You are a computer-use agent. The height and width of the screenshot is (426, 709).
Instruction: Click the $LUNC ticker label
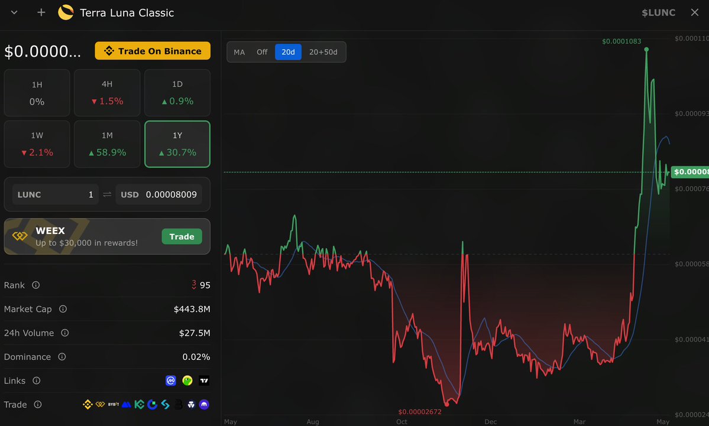point(658,12)
